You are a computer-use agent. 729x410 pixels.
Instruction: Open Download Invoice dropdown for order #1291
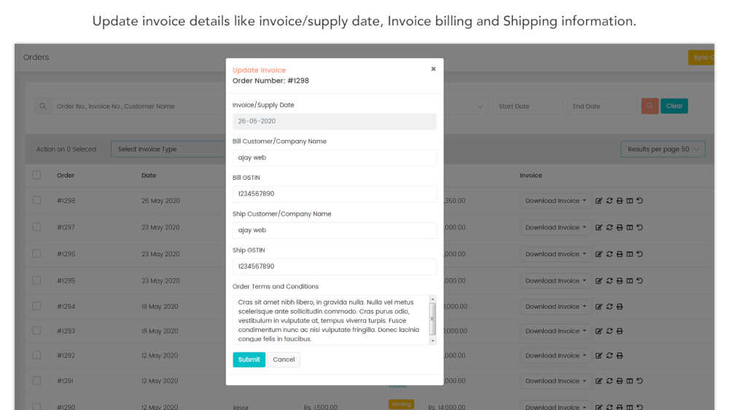(x=555, y=381)
